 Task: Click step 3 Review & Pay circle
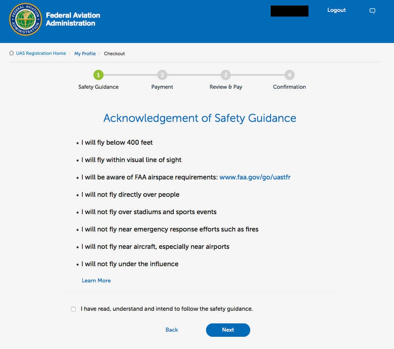click(x=226, y=75)
